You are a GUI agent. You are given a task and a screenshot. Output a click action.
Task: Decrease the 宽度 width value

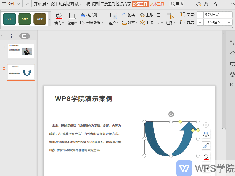pos(200,22)
